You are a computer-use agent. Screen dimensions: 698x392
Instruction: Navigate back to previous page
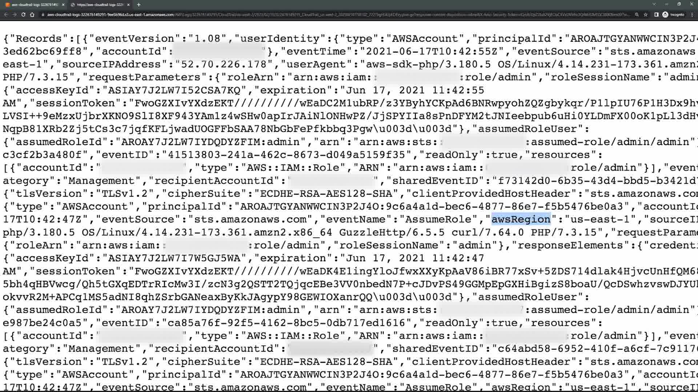click(x=6, y=15)
